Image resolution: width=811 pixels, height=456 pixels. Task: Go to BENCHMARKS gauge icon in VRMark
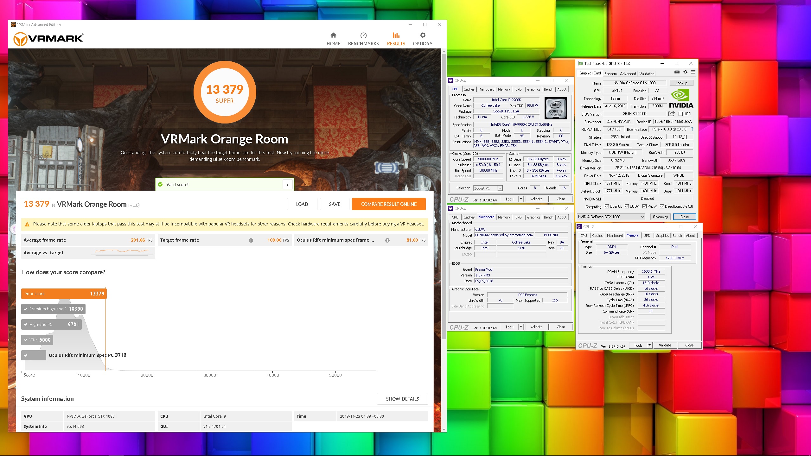coord(363,35)
